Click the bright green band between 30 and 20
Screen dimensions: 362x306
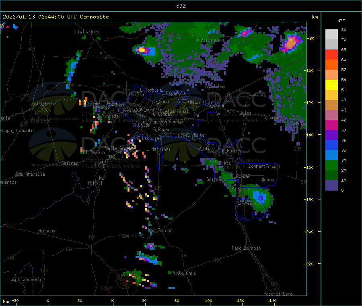331,165
